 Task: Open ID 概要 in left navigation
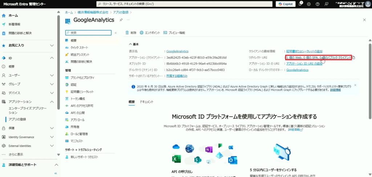tap(11, 67)
